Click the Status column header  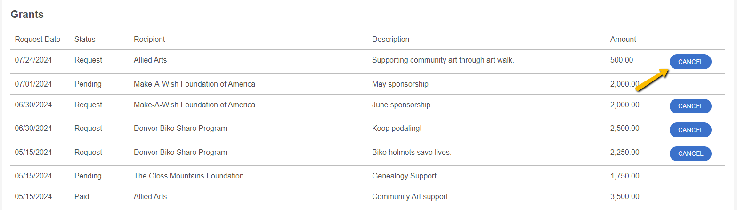pyautogui.click(x=85, y=39)
